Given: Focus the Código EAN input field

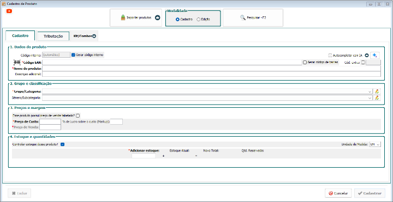Looking at the screenshot, I should click(x=172, y=62).
